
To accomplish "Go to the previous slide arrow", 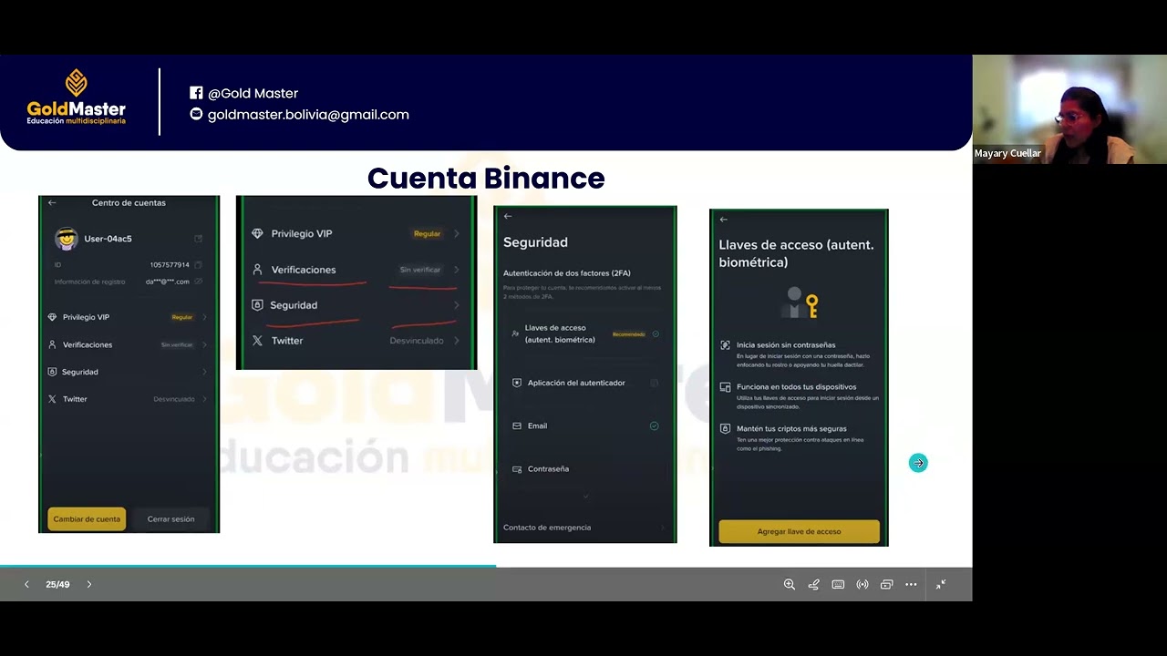I will coord(26,584).
